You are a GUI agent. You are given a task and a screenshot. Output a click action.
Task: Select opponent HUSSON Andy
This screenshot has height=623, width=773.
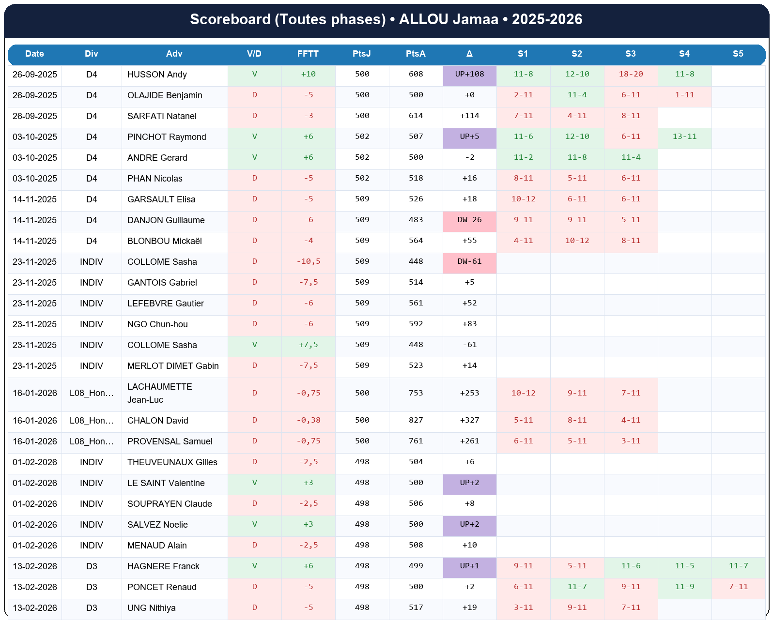click(x=157, y=75)
